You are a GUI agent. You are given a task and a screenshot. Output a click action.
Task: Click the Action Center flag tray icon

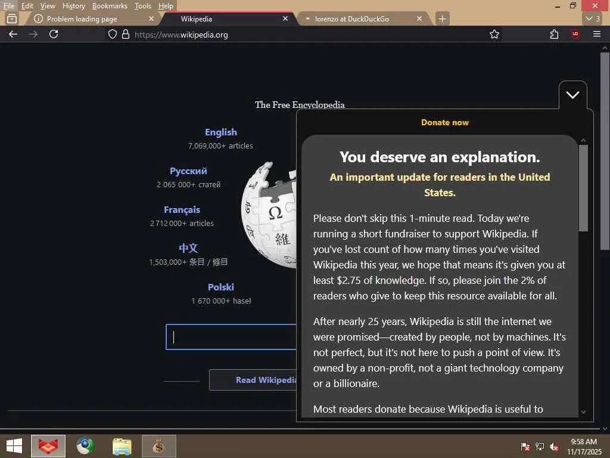pos(525,447)
